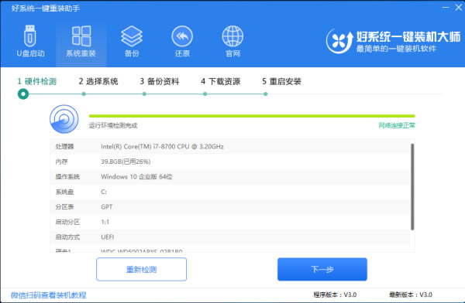
Task: Click the hardware list vertical scrollbar
Action: point(412,186)
